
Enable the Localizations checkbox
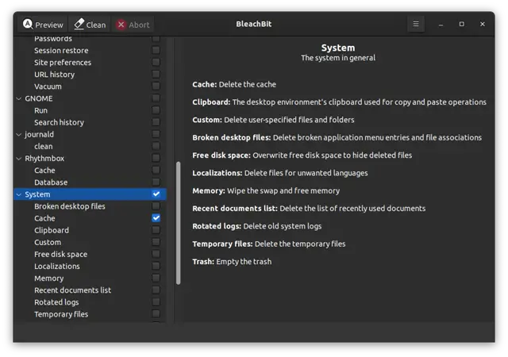156,266
